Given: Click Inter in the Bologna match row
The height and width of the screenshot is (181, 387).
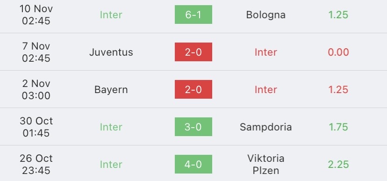Looking at the screenshot, I should click(x=111, y=15).
